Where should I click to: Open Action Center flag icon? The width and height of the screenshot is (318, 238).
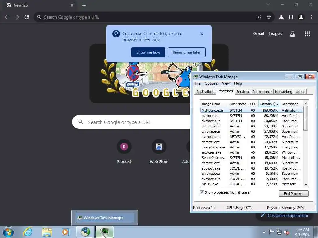(271, 232)
